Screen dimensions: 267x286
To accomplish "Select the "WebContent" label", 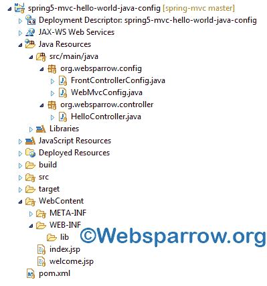I will tap(61, 201).
